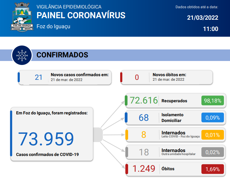Click the total confirmed cases 73.959

46,139
